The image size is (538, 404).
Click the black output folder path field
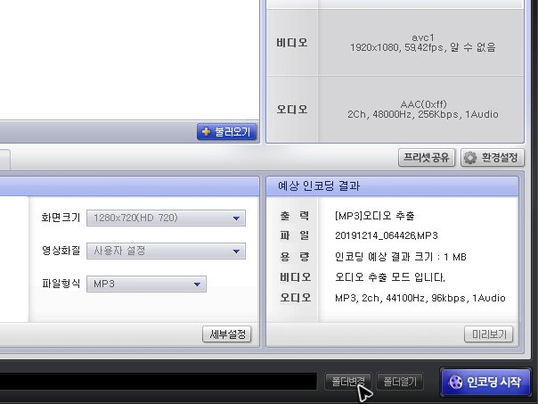tap(159, 382)
